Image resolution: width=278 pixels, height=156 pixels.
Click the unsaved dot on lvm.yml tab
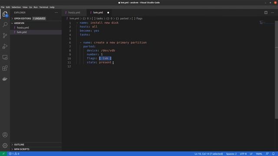click(x=108, y=13)
